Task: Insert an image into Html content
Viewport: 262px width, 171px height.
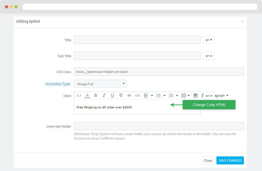Action: point(195,96)
